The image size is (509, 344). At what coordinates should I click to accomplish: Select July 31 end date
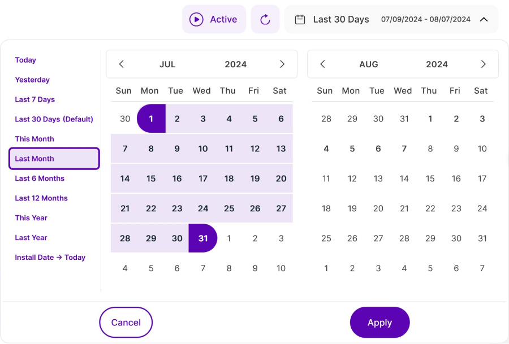click(203, 238)
